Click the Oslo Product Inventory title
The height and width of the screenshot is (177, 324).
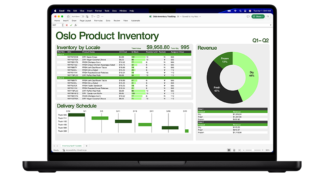tap(107, 36)
